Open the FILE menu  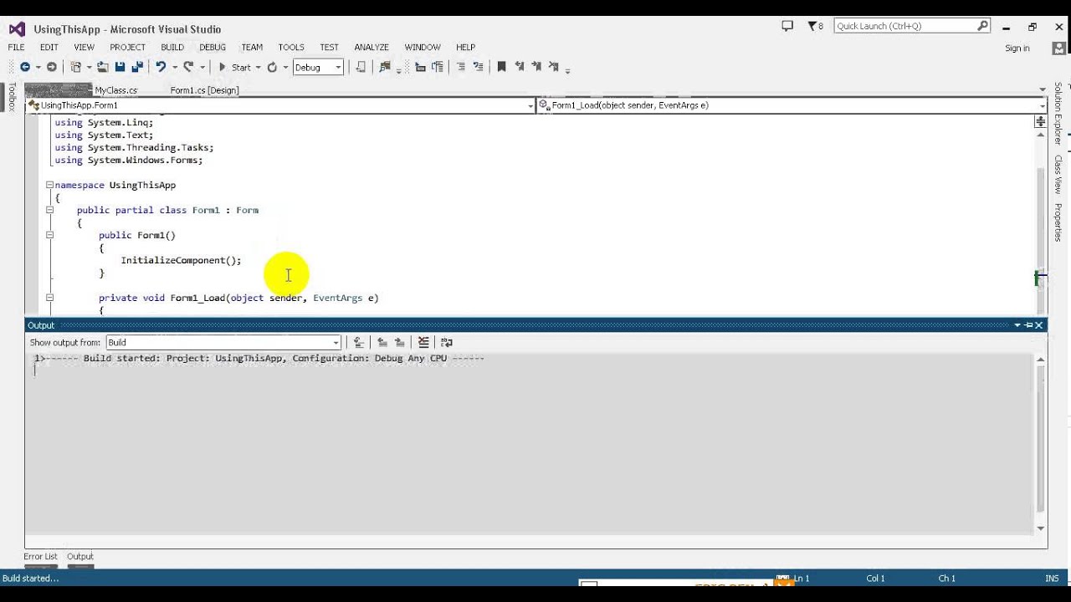click(16, 48)
